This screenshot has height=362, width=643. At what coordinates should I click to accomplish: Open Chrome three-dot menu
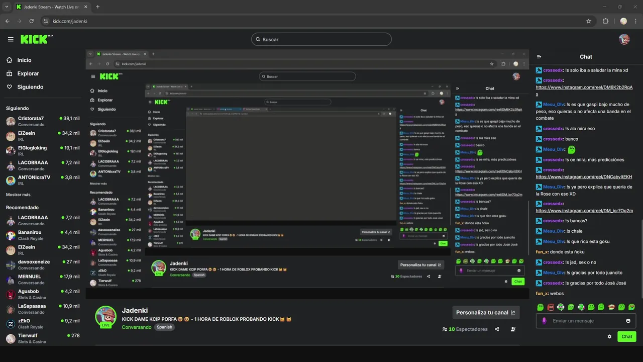[x=635, y=21]
